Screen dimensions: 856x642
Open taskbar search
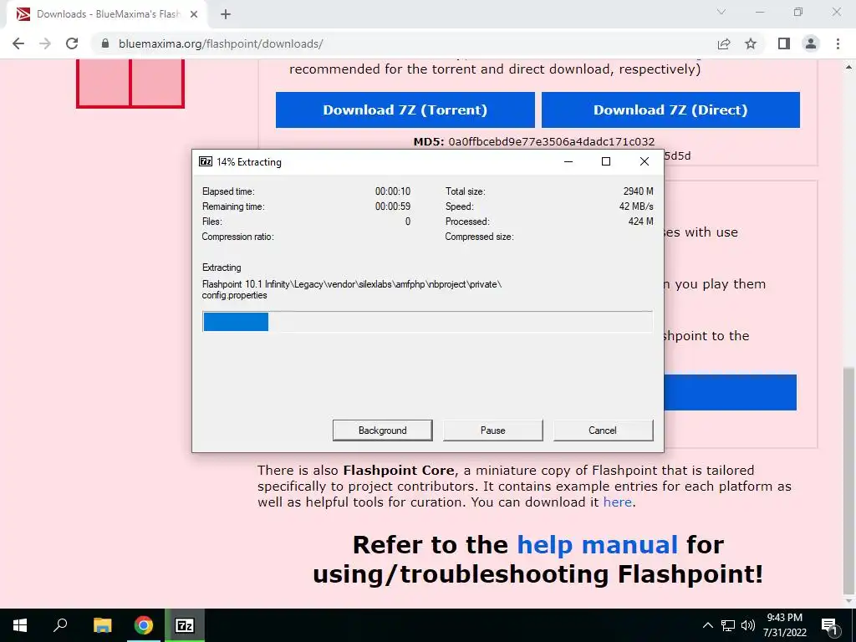[x=60, y=625]
